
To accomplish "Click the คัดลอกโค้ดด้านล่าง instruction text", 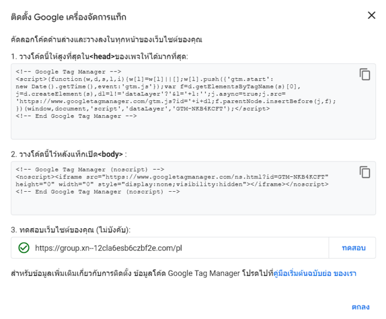I will click(106, 39).
